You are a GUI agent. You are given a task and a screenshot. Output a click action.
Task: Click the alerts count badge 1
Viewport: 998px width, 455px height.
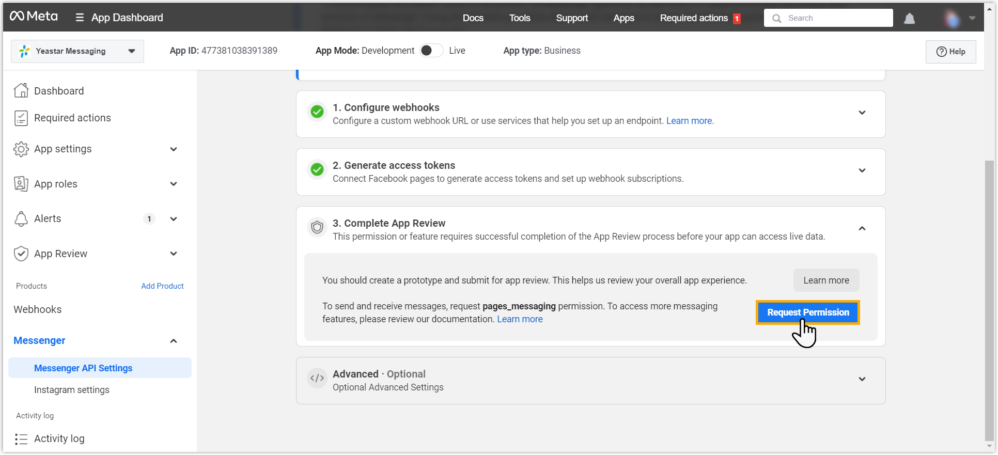click(x=149, y=219)
